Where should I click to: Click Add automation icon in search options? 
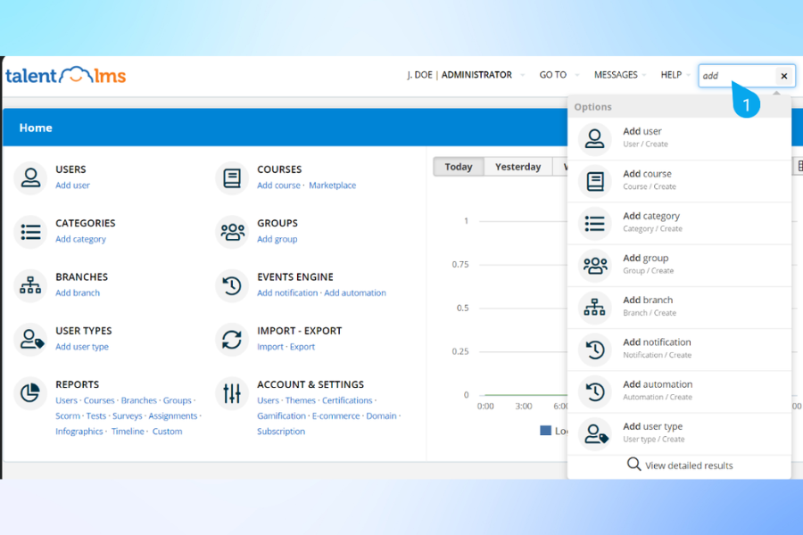click(594, 391)
